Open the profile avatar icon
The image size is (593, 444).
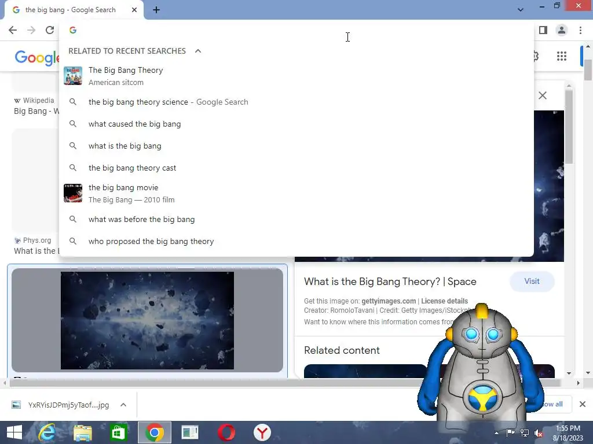click(562, 30)
